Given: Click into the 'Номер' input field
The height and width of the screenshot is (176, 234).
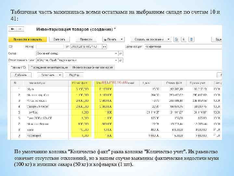Looking at the screenshot, I should (50, 47).
